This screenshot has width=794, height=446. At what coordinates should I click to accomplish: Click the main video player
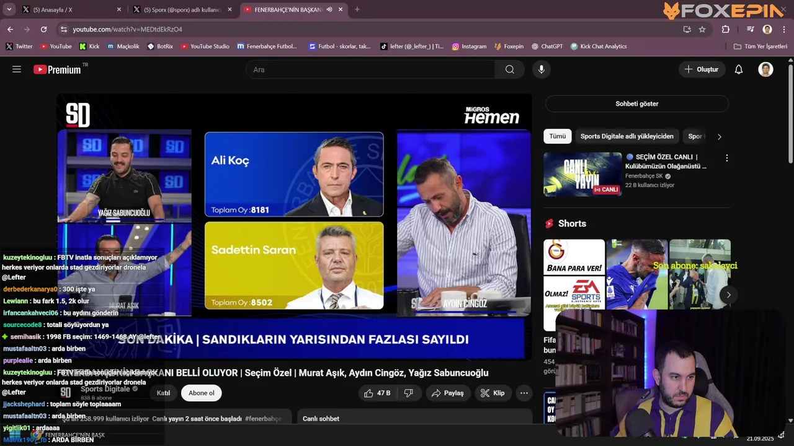(294, 226)
